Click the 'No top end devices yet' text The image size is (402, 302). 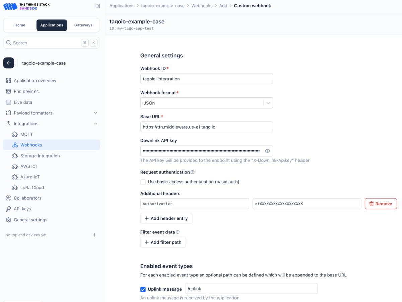[26, 235]
